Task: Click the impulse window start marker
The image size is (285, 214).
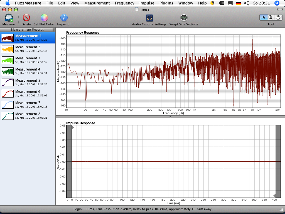Action: tap(73, 127)
